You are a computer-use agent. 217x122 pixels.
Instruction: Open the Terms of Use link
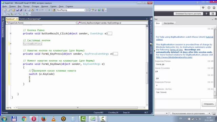[176, 50]
